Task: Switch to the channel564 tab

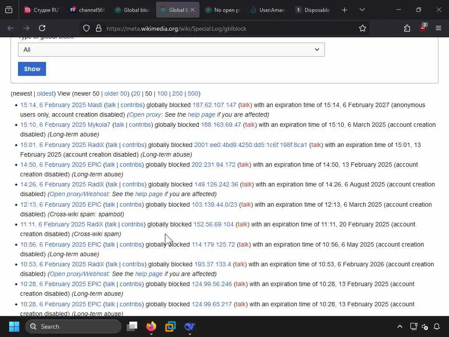Action: 87,10
